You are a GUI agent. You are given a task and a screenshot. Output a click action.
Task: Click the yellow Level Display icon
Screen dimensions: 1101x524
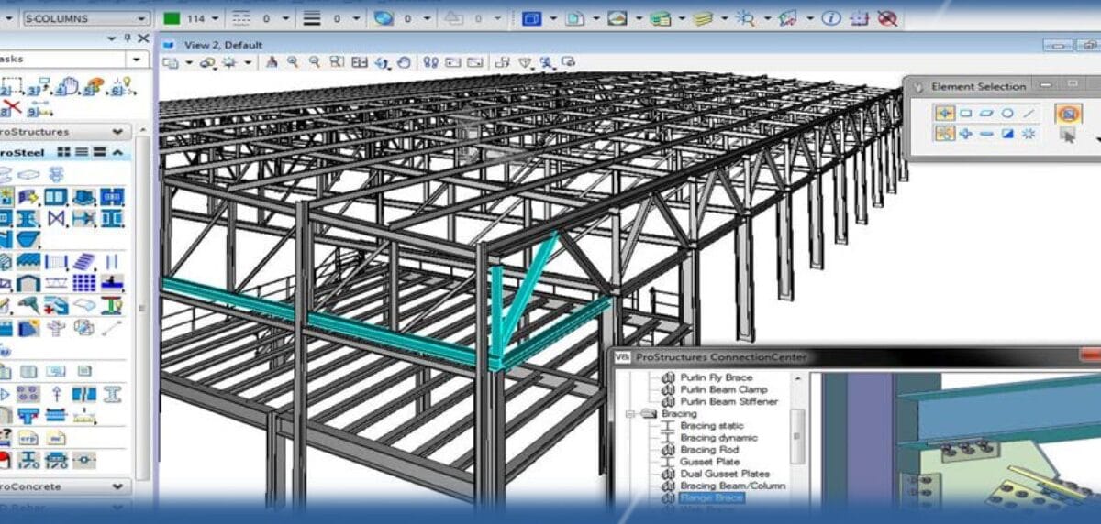pyautogui.click(x=703, y=18)
